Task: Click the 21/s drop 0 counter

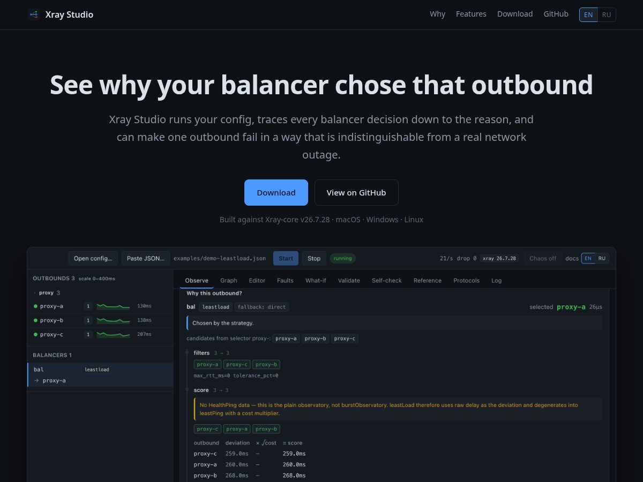Action: pos(458,258)
